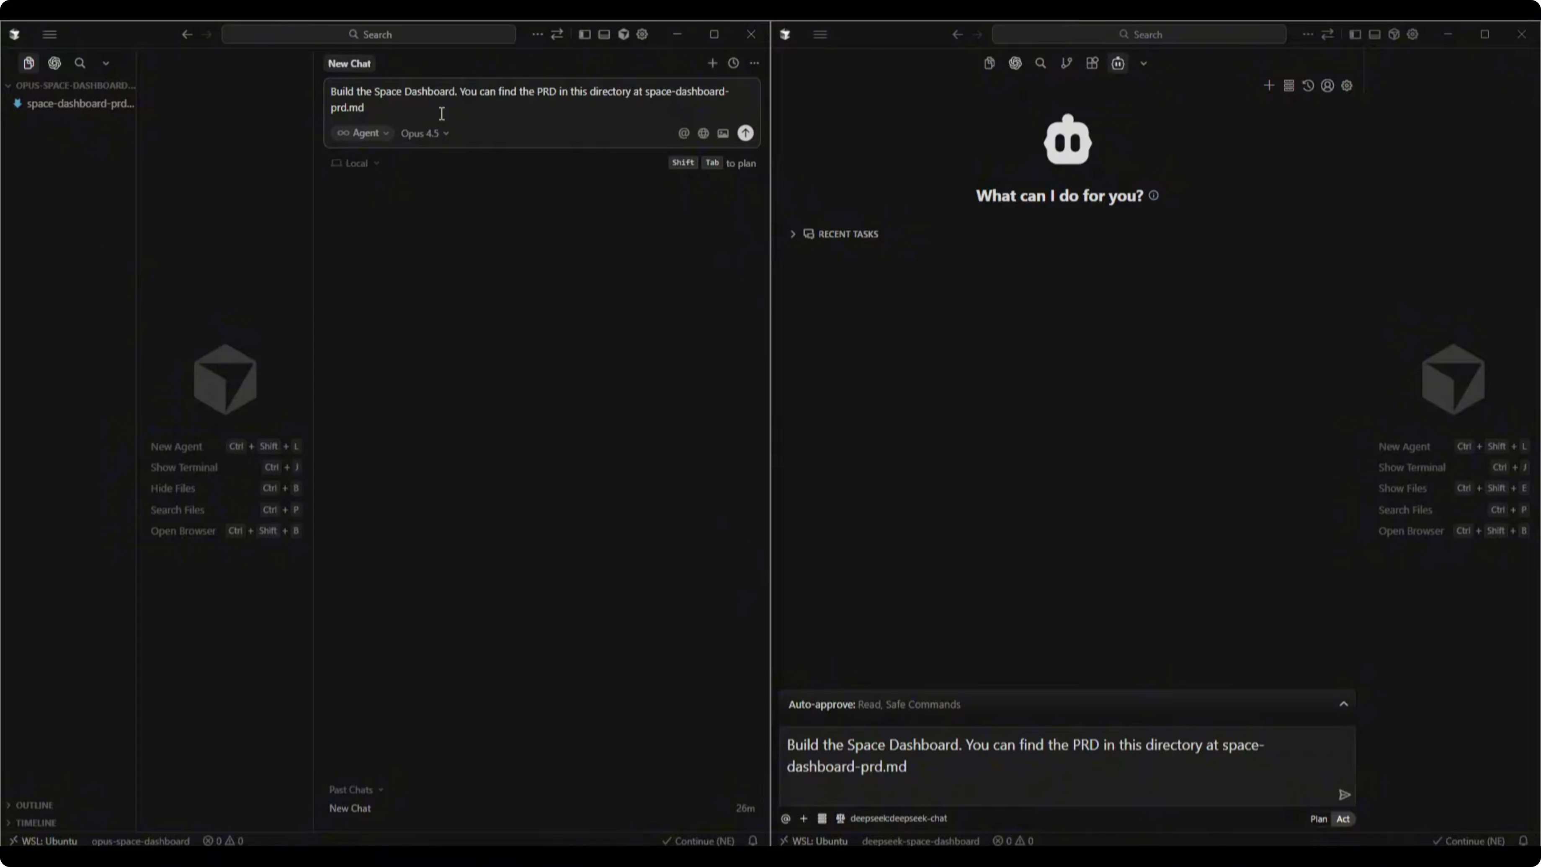The height and width of the screenshot is (867, 1541).
Task: Open the hamburger menu in left window
Action: coord(50,34)
